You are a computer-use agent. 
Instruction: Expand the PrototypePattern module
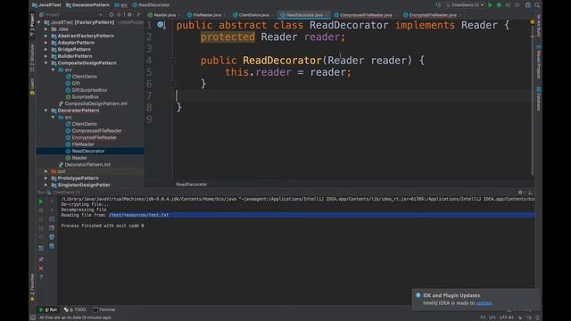(46, 178)
